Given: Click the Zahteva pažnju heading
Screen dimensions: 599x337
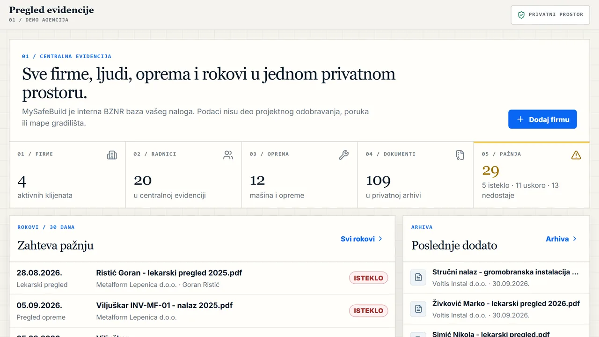Looking at the screenshot, I should coord(55,245).
